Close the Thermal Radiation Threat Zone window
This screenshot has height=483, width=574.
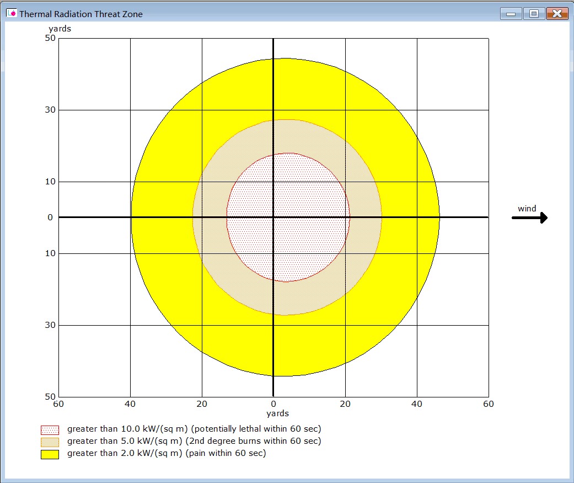[557, 14]
